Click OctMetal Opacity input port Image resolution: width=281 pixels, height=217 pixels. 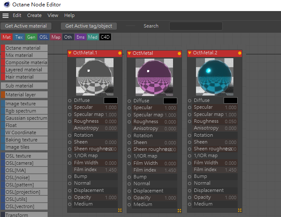point(129,198)
